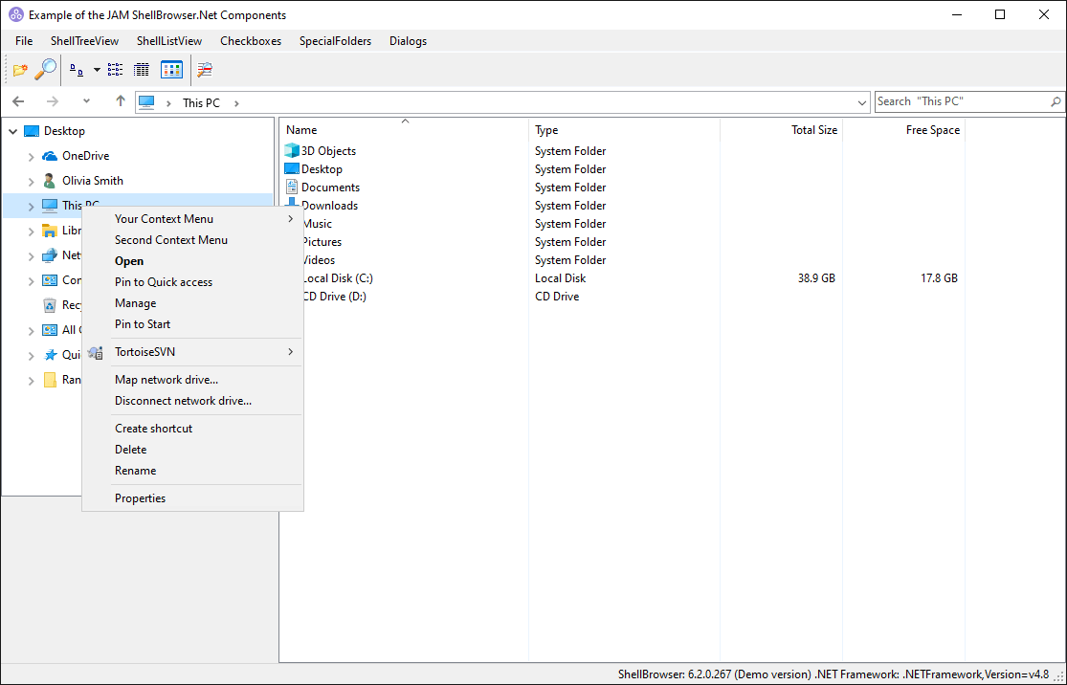Viewport: 1067px width, 685px height.
Task: Sort by the Free Space column header
Action: pos(932,129)
